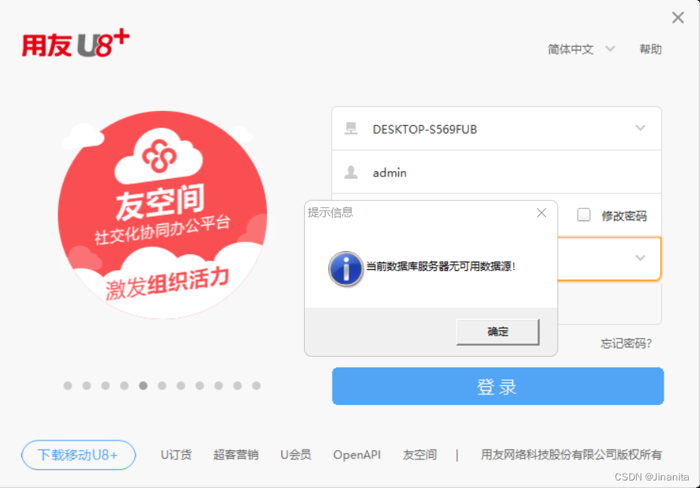The height and width of the screenshot is (488, 700).
Task: Select the last carousel dot
Action: pyautogui.click(x=256, y=385)
